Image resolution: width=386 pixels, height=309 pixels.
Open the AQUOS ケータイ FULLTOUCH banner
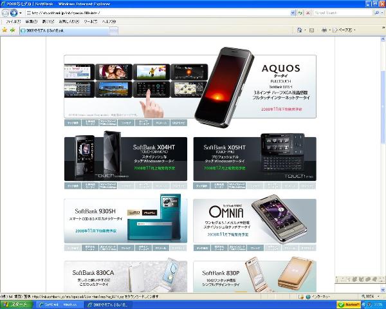[190, 86]
